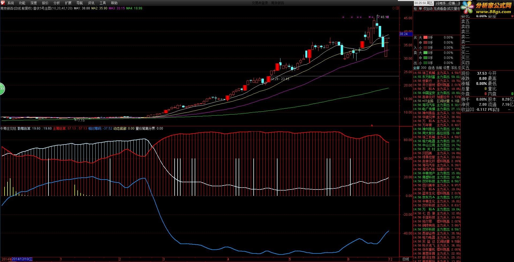The height and width of the screenshot is (262, 514).
Task: Click the 00:25:50 周五 clock display
Action: [424, 3]
